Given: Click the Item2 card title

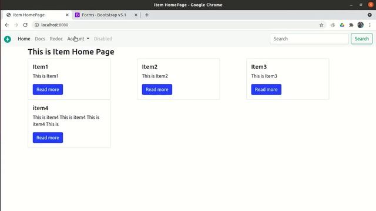Looking at the screenshot, I should [x=150, y=67].
